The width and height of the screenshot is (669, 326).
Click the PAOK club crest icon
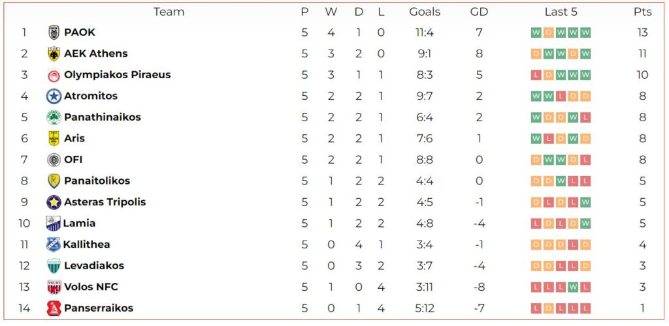point(54,33)
